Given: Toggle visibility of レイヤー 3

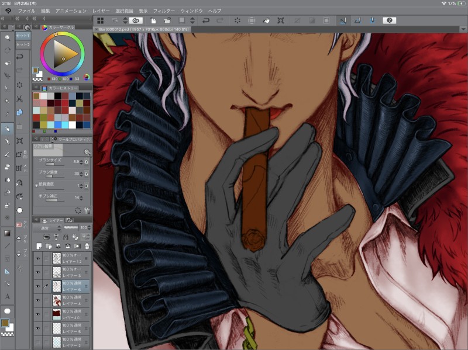Looking at the screenshot, I should coord(37,272).
